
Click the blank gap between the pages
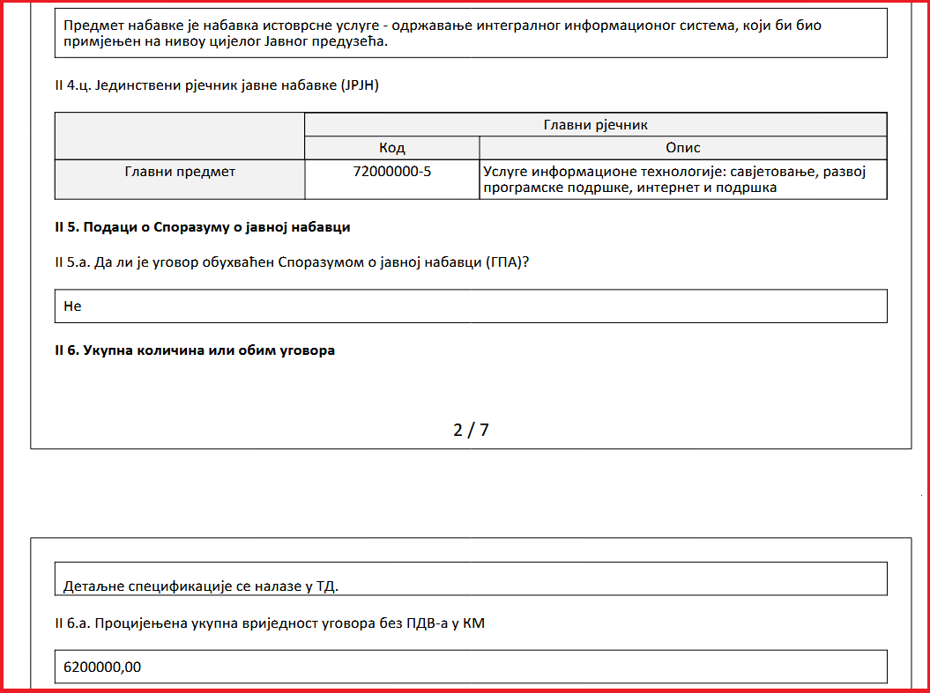click(471, 493)
